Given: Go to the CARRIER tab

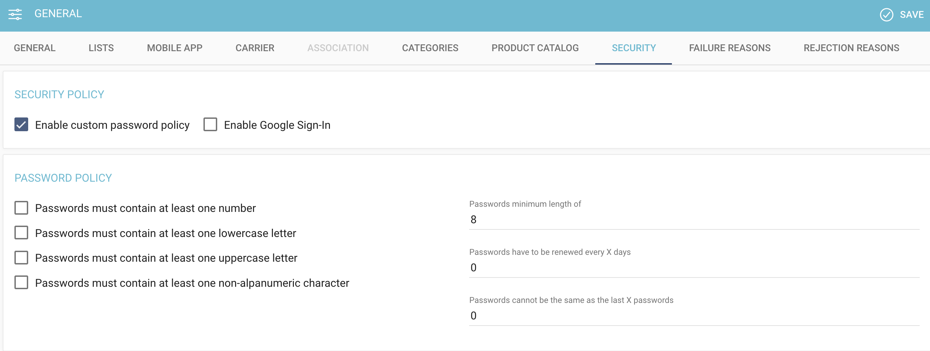Looking at the screenshot, I should (255, 48).
